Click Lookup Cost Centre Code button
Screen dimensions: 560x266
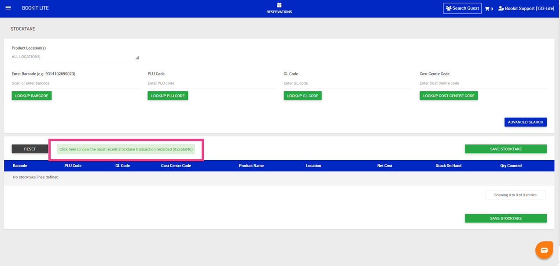pos(449,96)
